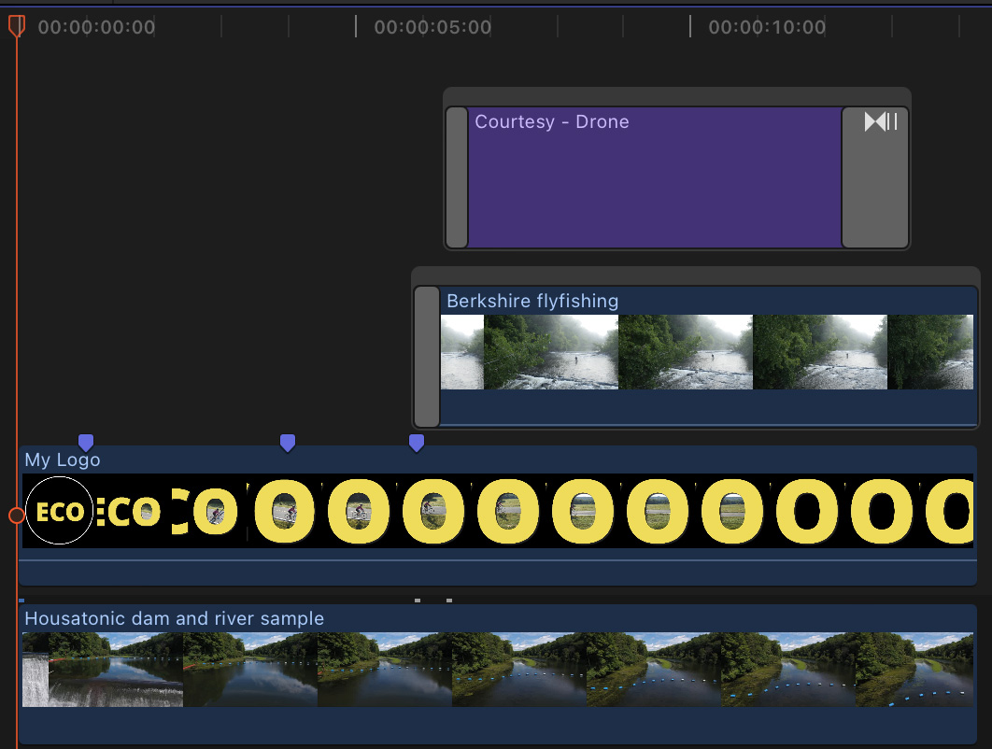Select the storyline bar above Courtesy - Drone

click(x=676, y=96)
